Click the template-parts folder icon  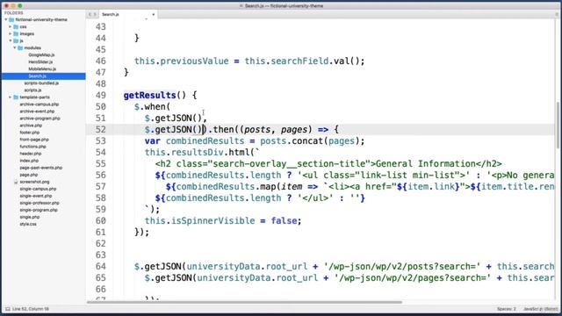pyautogui.click(x=16, y=97)
